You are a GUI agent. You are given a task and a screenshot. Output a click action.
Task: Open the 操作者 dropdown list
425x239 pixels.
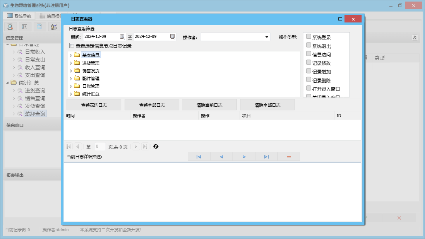tap(267, 37)
